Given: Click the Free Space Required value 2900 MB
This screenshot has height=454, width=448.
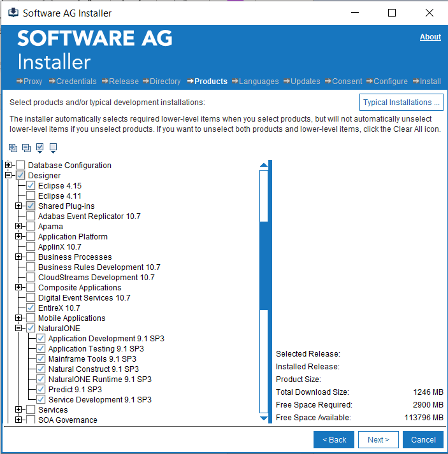Looking at the screenshot, I should (428, 404).
